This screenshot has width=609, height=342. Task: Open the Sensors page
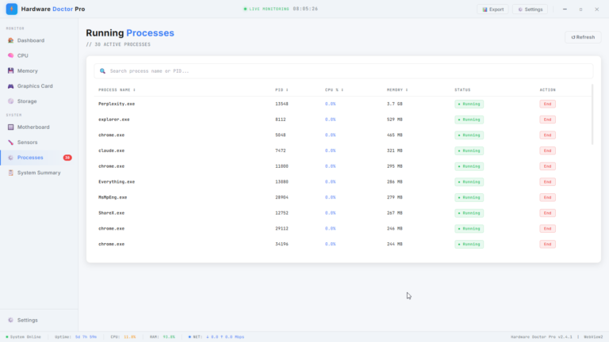tap(39, 142)
